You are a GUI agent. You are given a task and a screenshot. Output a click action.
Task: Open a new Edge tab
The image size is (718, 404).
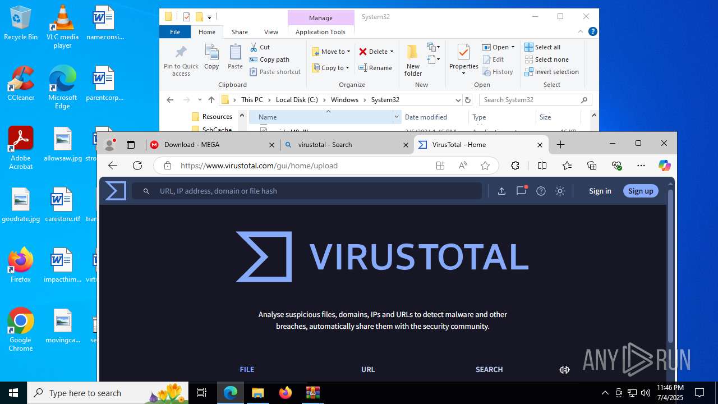560,145
